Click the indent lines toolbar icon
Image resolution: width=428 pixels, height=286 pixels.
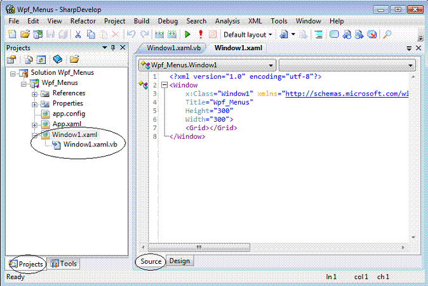[319, 34]
